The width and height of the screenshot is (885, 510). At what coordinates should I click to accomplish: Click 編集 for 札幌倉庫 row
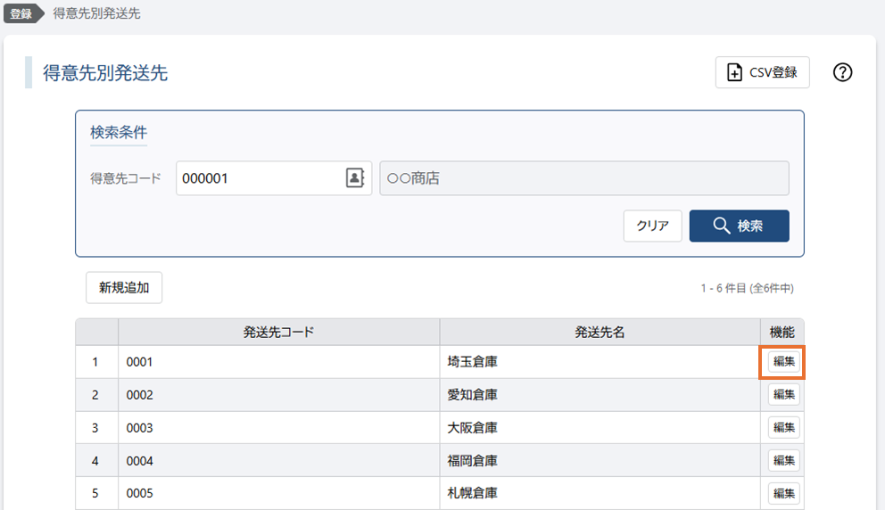click(784, 493)
